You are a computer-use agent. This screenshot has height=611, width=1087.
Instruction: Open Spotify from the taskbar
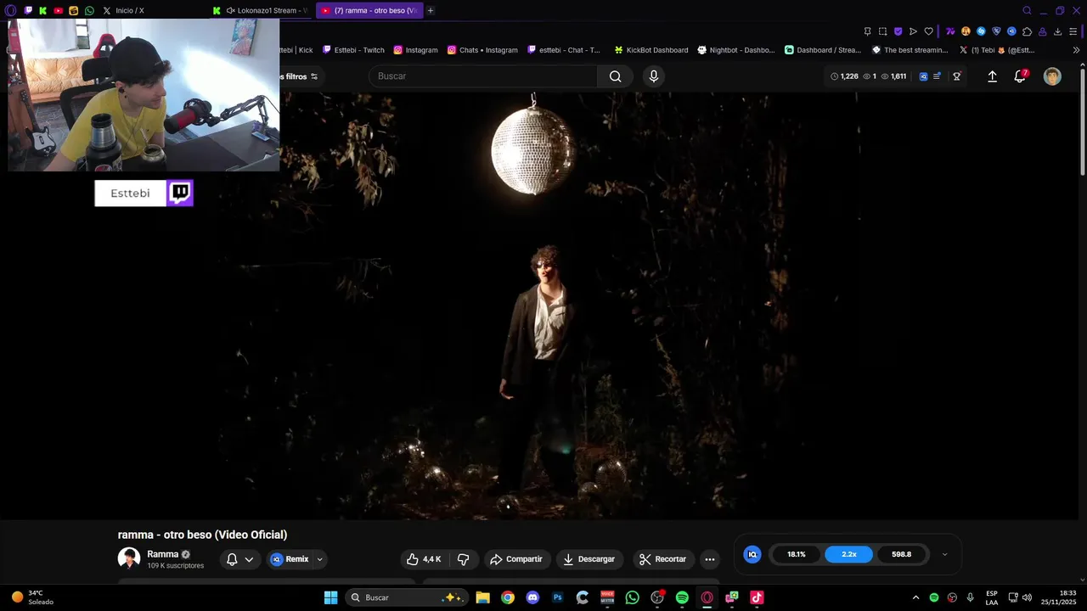tap(682, 597)
